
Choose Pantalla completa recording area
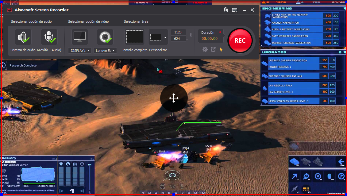(x=135, y=37)
